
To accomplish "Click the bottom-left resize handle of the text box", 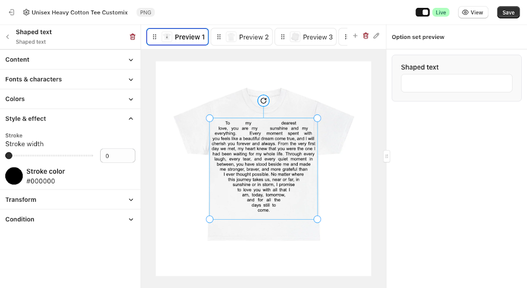I will [209, 219].
